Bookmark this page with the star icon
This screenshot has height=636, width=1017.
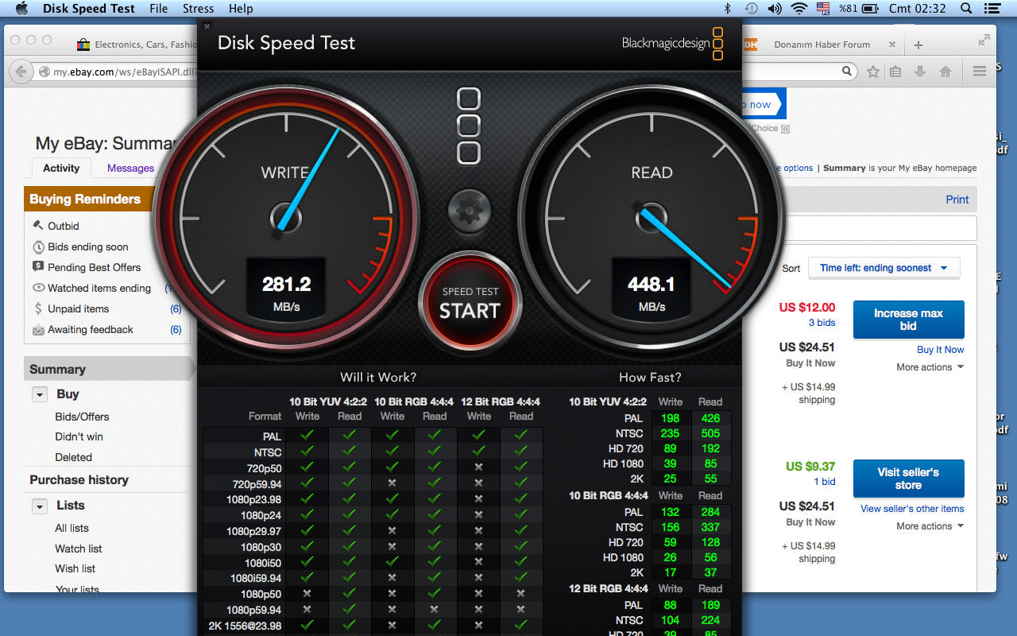(873, 72)
